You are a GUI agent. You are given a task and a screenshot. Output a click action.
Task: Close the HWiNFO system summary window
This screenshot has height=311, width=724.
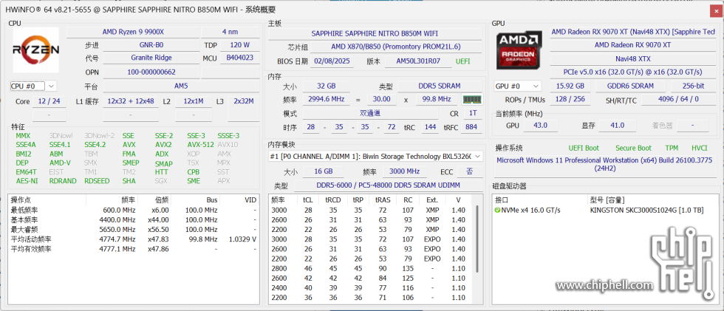click(716, 10)
